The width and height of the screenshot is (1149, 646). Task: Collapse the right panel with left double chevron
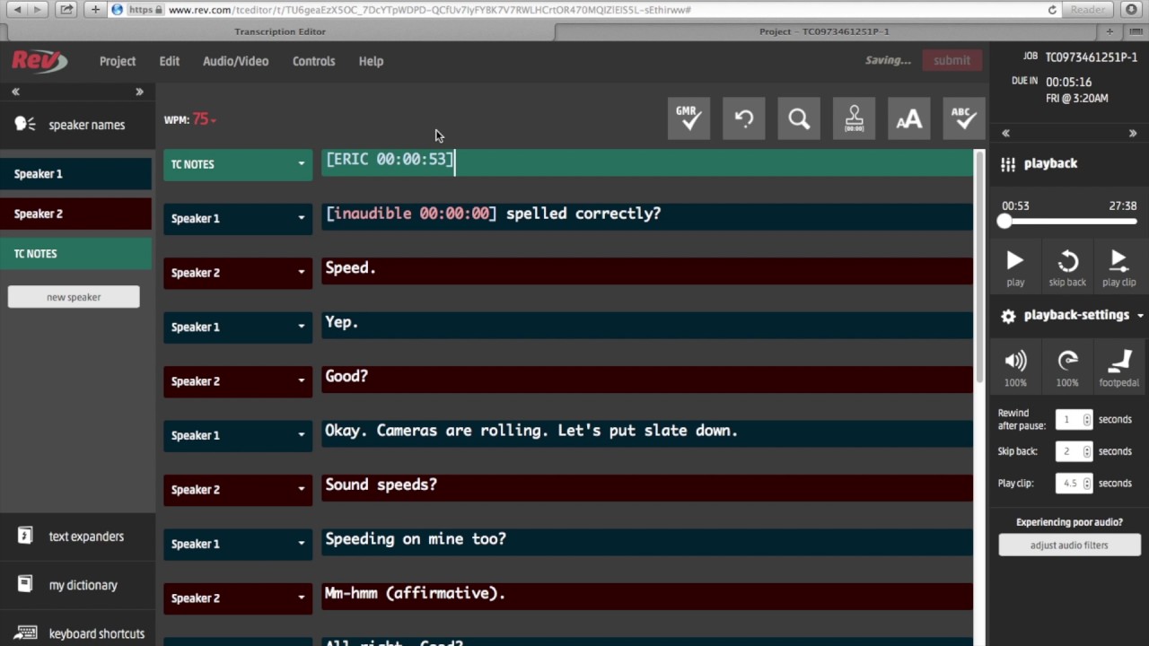pos(1005,133)
